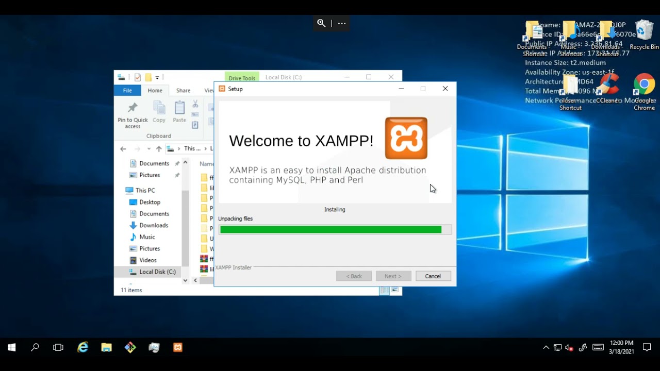
Task: Select Downloads under This PC
Action: pos(154,225)
